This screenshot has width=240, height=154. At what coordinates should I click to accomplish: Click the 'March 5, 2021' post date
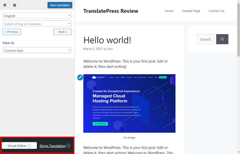point(93,49)
